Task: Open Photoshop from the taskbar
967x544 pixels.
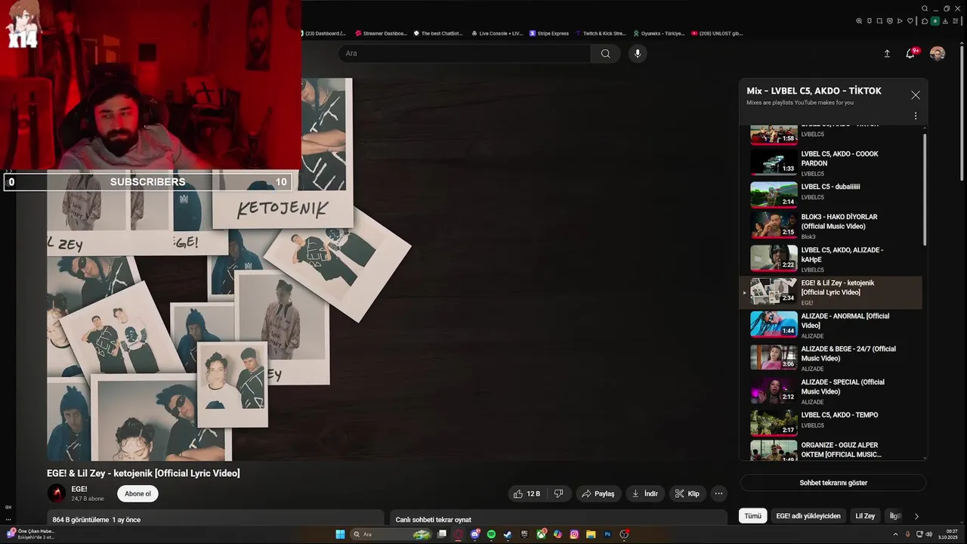Action: pyautogui.click(x=607, y=534)
